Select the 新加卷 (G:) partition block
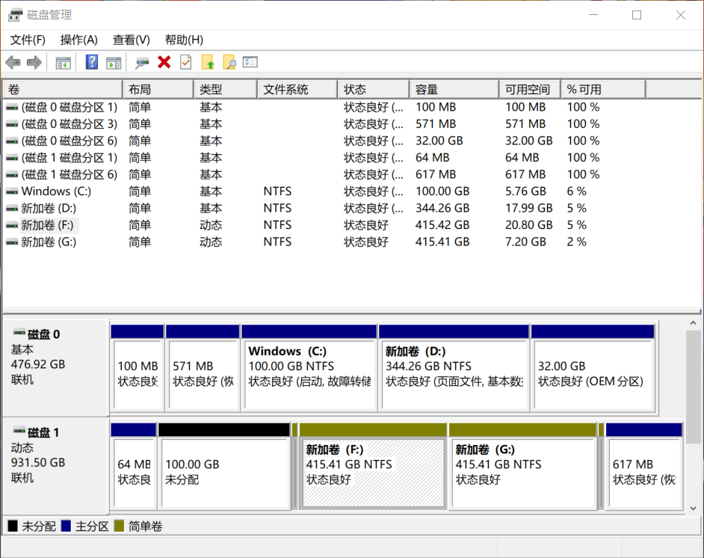Screen dimensions: 704x558 pyautogui.click(x=523, y=466)
